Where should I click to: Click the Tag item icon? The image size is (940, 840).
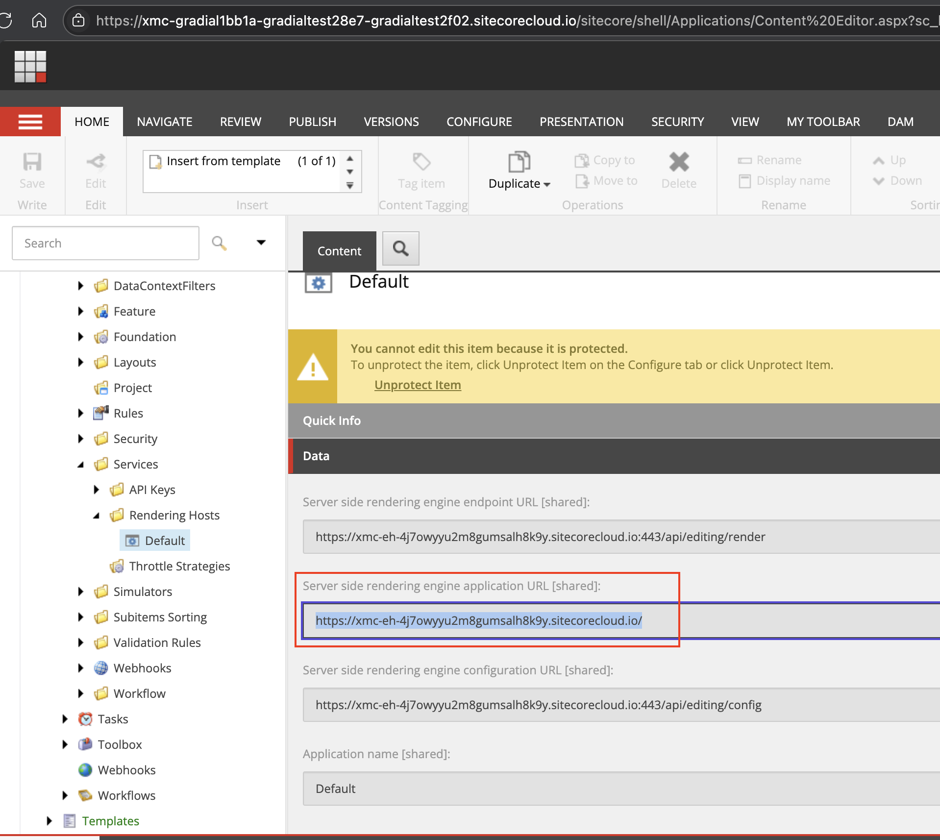421,162
